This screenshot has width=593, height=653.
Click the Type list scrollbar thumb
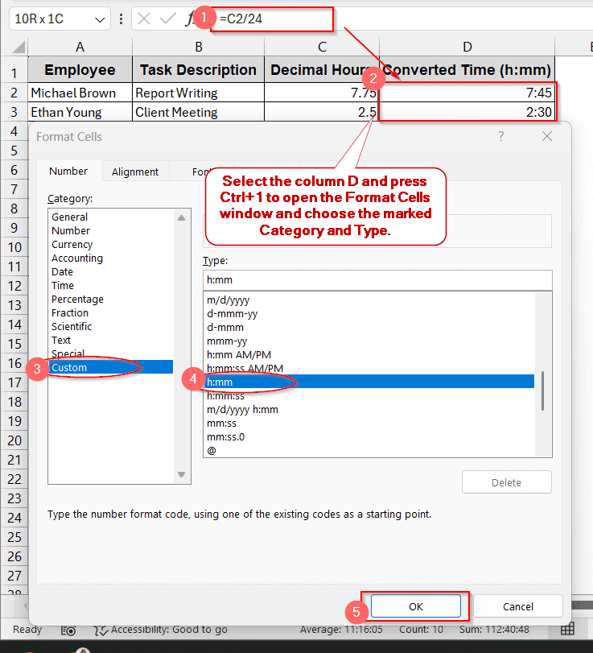pos(542,391)
